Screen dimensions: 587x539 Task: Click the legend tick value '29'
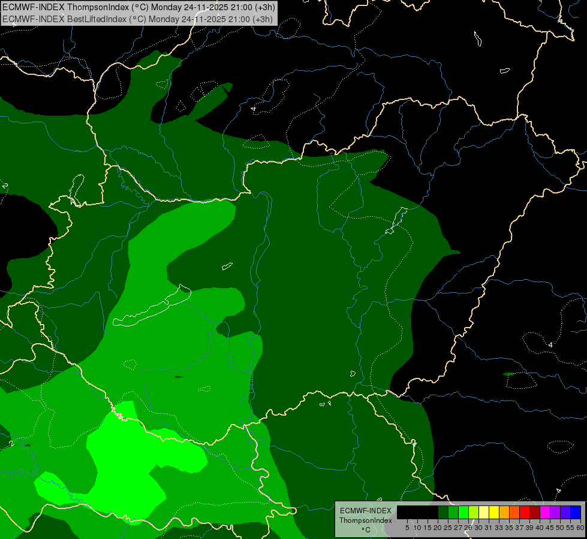(468, 528)
